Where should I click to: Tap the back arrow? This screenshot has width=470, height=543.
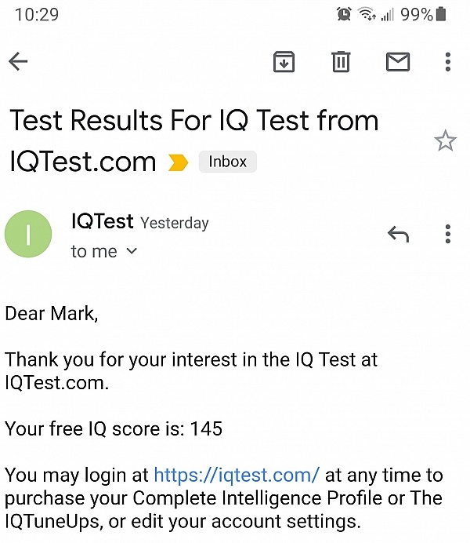(x=18, y=62)
